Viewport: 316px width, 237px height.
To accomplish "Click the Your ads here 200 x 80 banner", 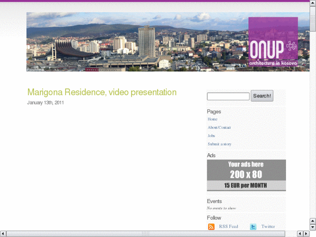I will (x=246, y=175).
